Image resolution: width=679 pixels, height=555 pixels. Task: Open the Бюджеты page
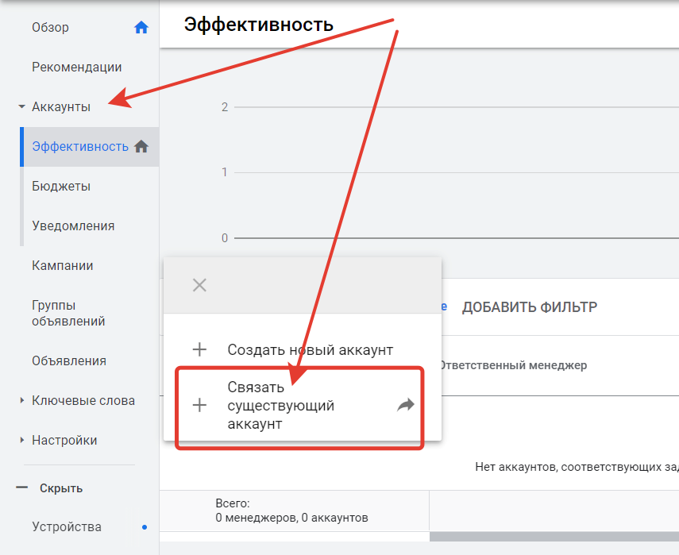(61, 187)
